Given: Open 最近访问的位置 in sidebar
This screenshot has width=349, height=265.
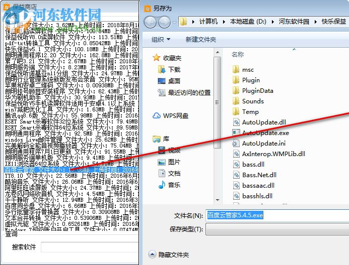Looking at the screenshot, I should coord(184,93).
